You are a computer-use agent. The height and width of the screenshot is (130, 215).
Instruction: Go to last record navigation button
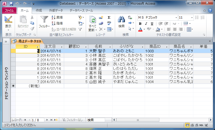[x=51, y=120]
